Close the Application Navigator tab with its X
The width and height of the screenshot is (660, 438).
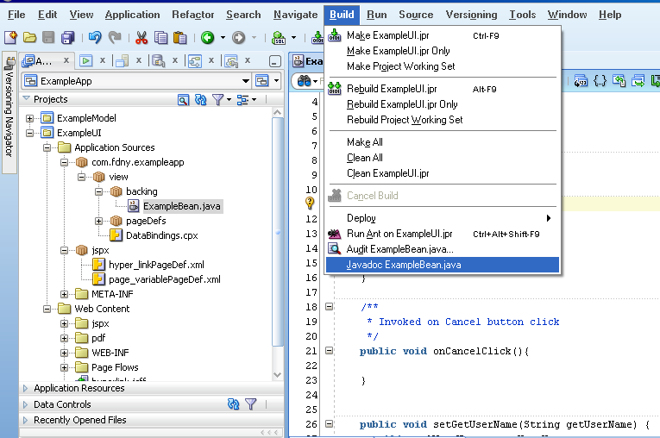point(66,60)
